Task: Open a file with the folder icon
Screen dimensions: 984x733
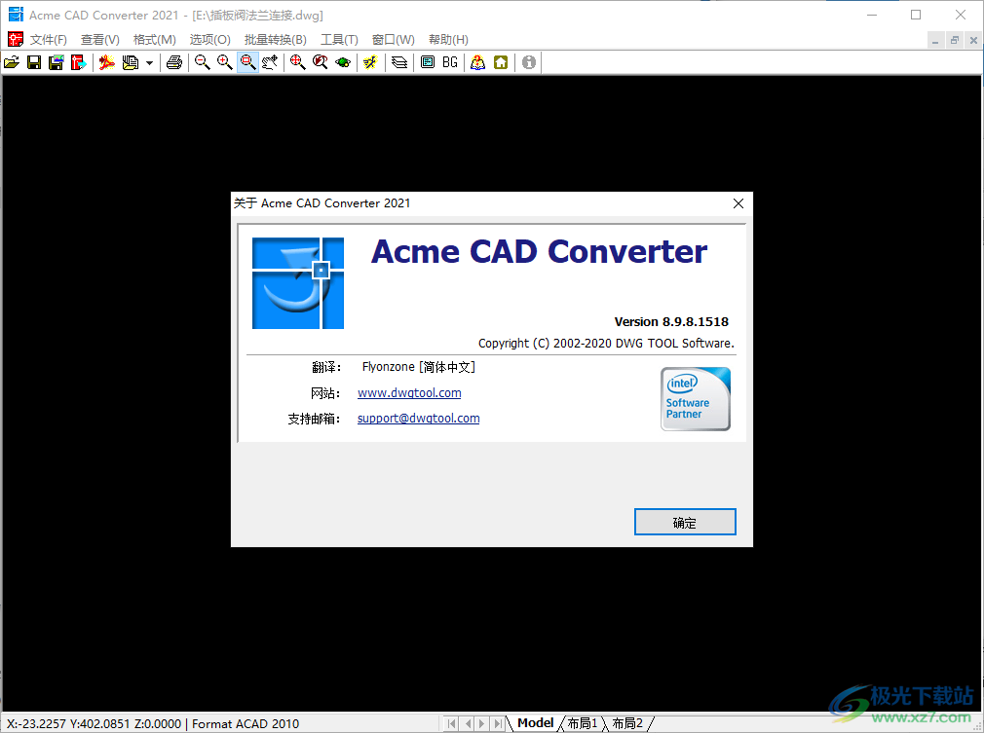Action: pos(12,62)
